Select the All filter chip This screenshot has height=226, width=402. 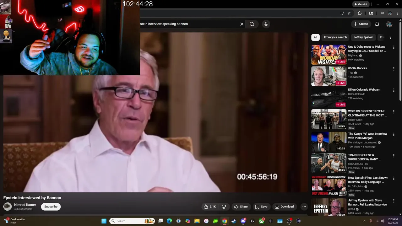315,37
